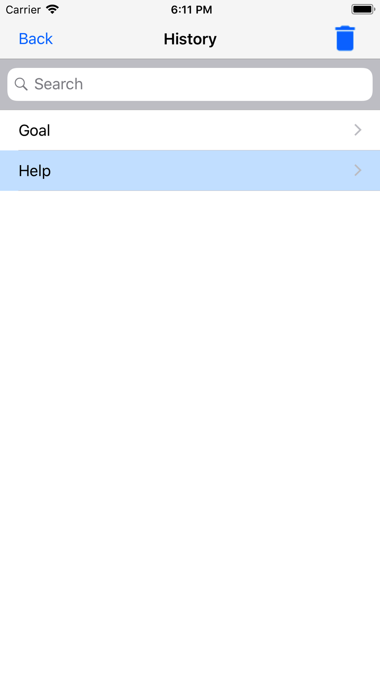The height and width of the screenshot is (675, 380).
Task: Select the Help text label
Action: click(x=35, y=171)
